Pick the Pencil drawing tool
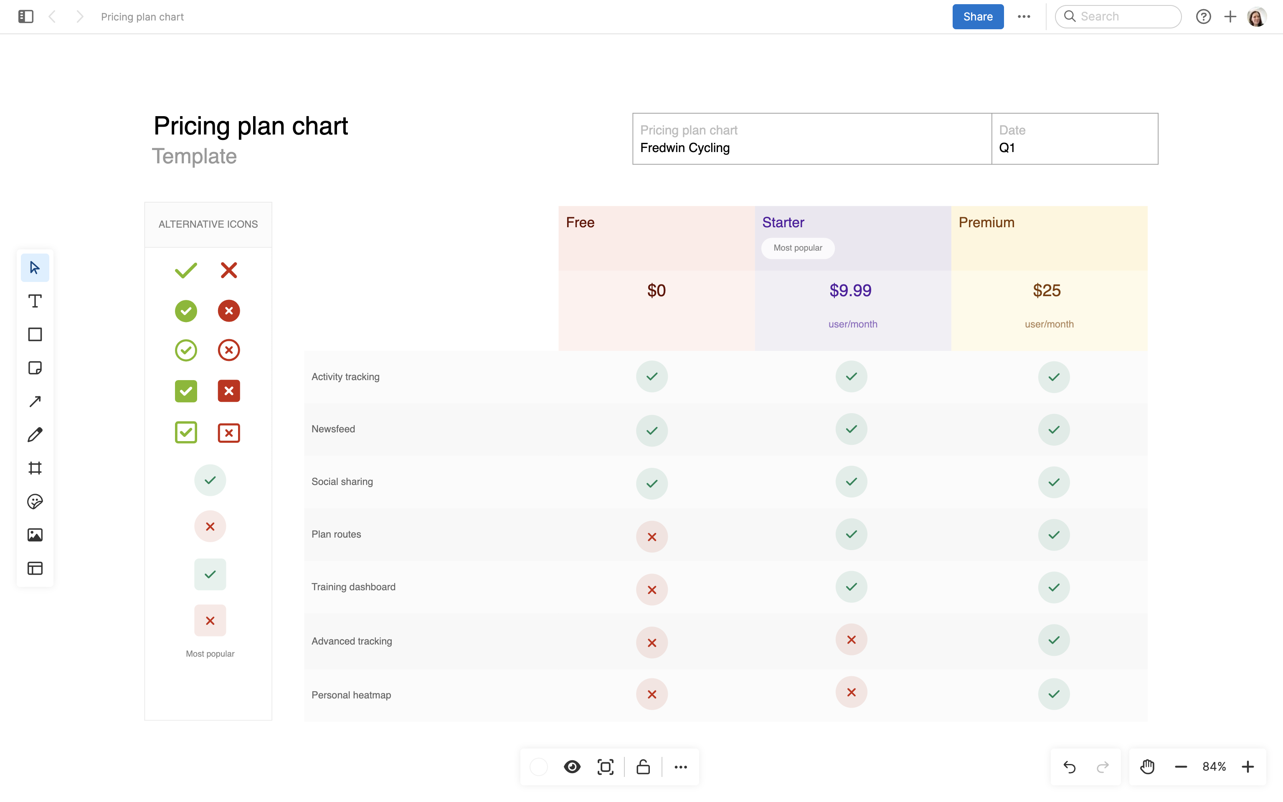The height and width of the screenshot is (802, 1283). [35, 435]
